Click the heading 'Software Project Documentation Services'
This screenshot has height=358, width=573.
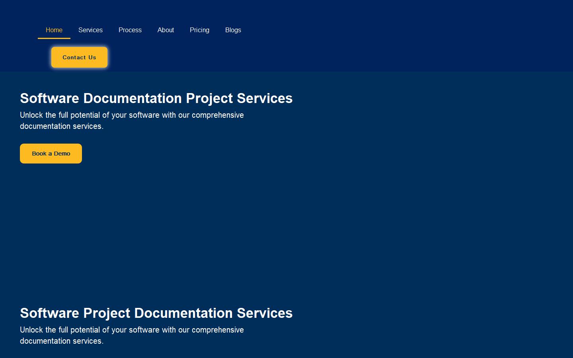156,313
